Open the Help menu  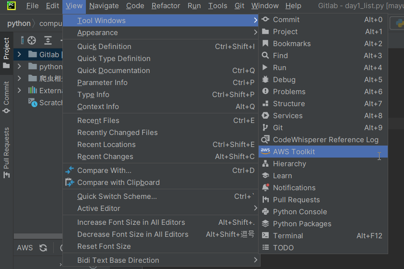pyautogui.click(x=293, y=6)
